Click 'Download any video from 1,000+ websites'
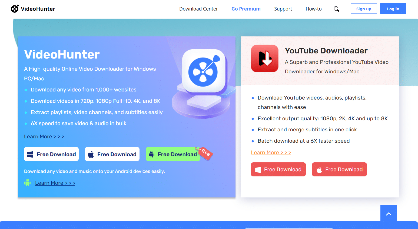This screenshot has height=229, width=418. [x=84, y=90]
